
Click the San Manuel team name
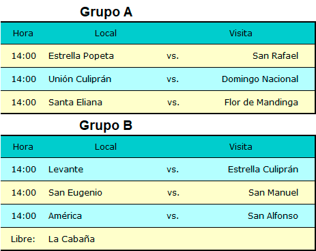[x=273, y=193]
